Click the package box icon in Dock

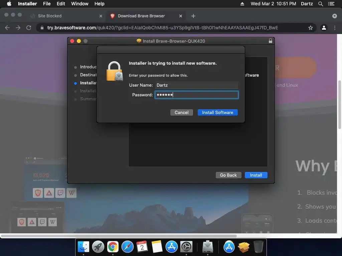click(x=243, y=247)
